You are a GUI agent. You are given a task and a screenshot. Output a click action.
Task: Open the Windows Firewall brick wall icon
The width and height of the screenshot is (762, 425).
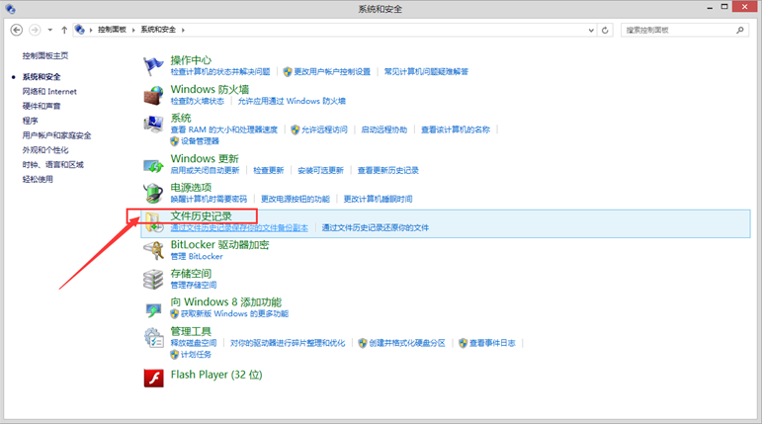tap(153, 95)
